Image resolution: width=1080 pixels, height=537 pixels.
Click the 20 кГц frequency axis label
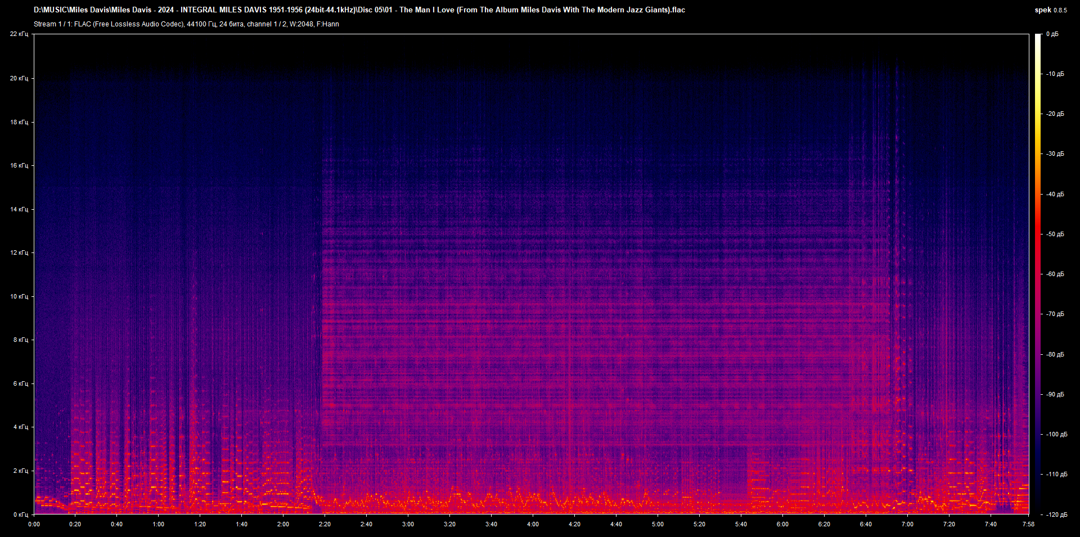19,78
